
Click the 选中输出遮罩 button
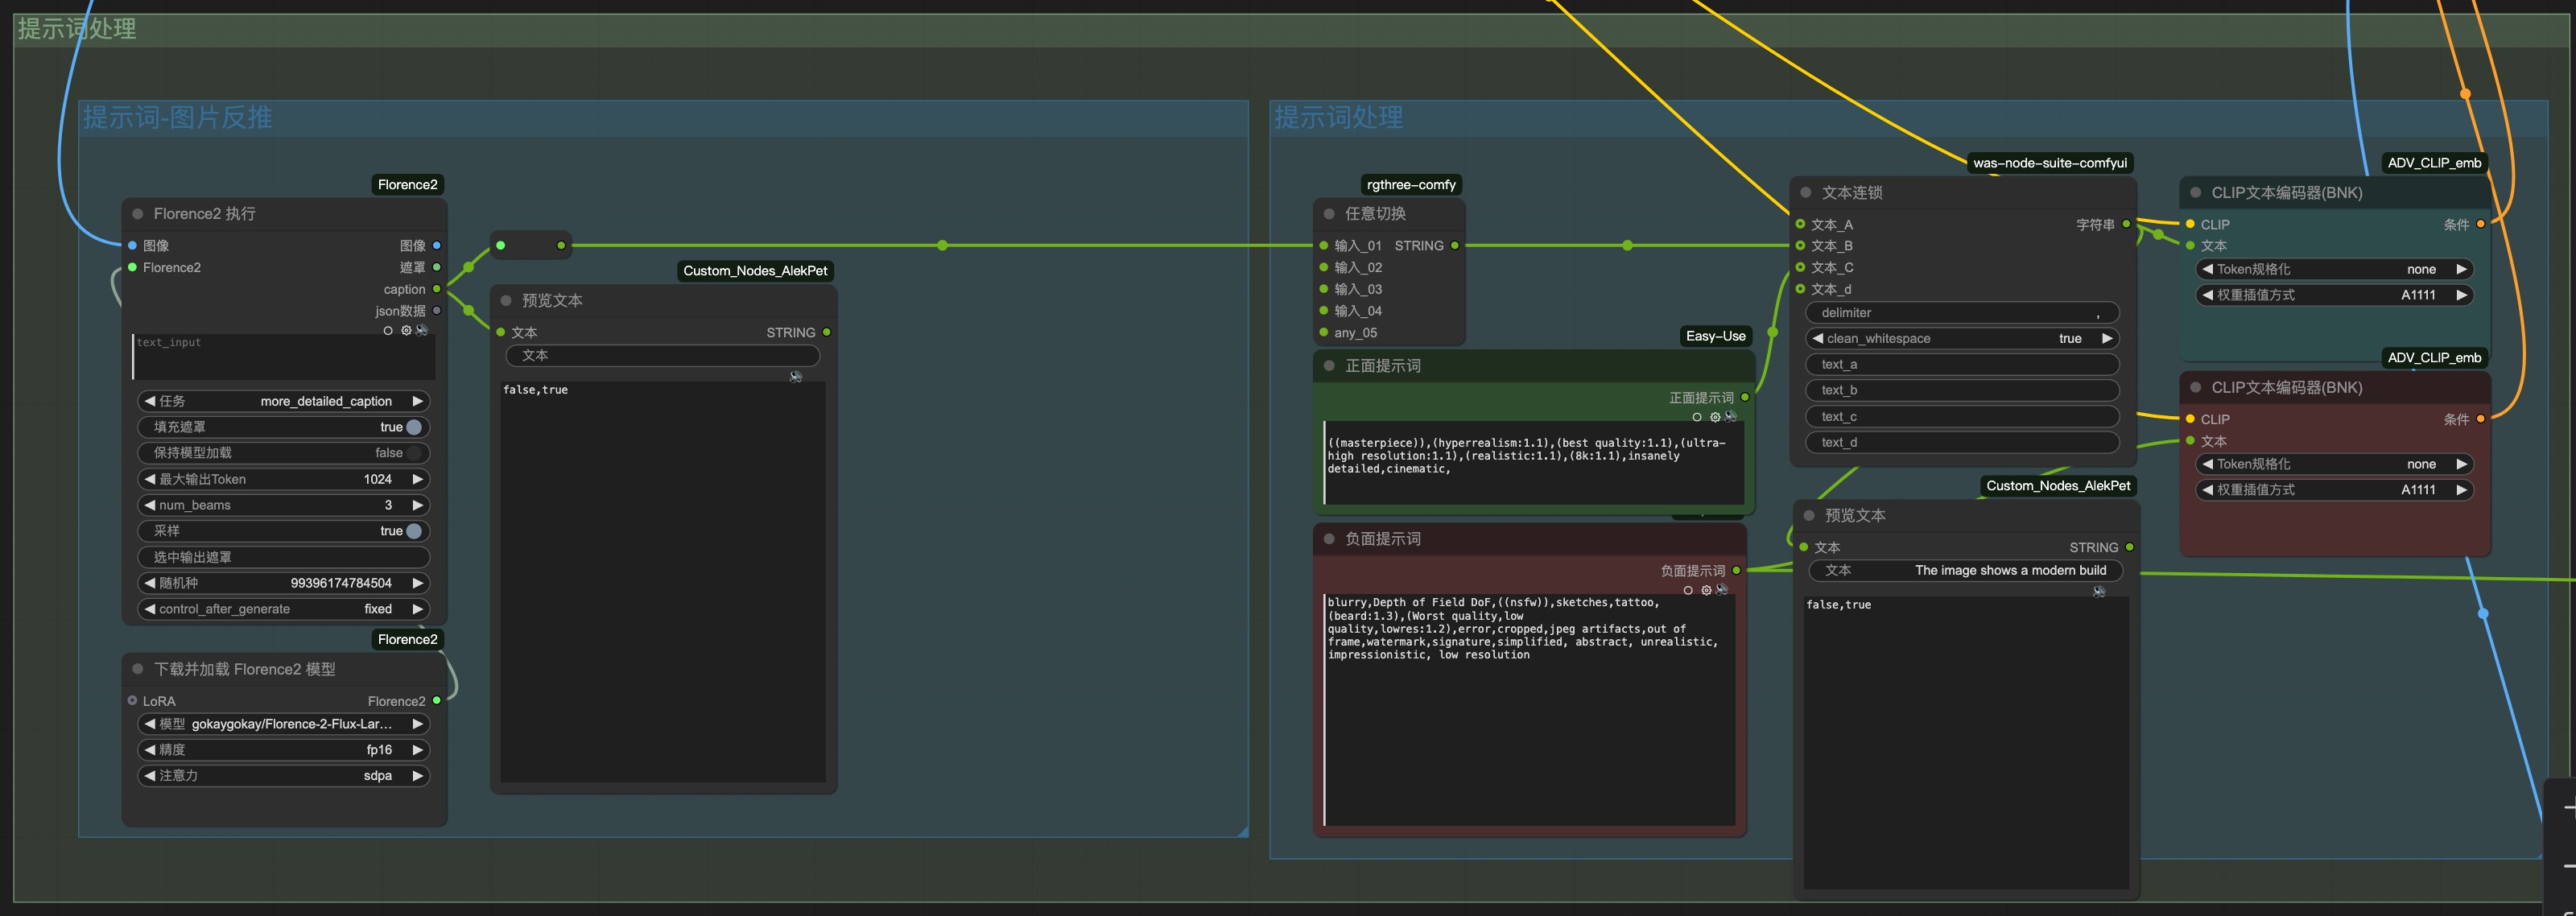284,557
